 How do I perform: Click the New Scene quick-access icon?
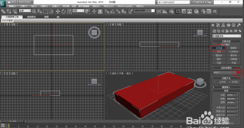[9, 2]
